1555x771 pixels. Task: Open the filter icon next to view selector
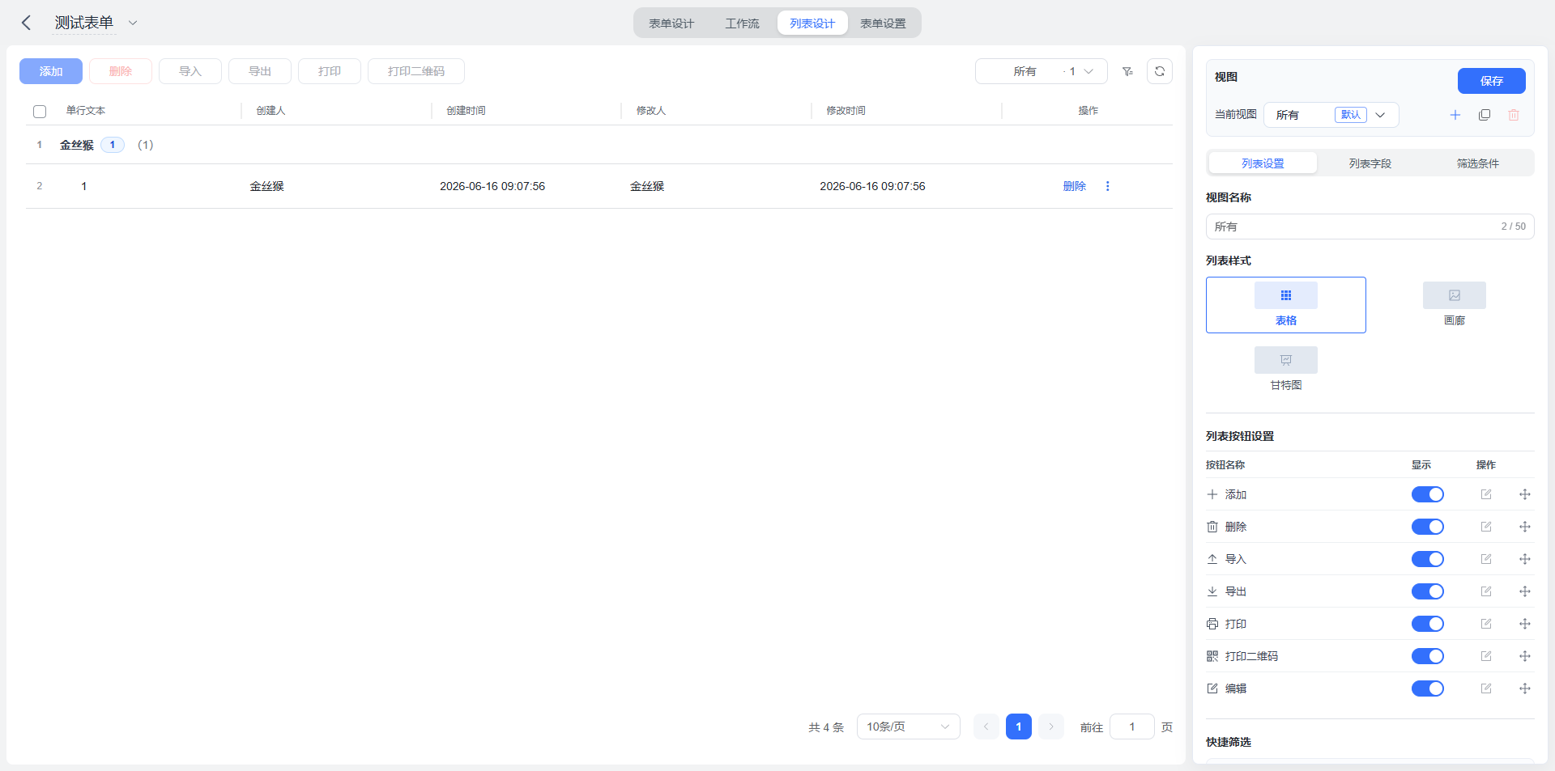(x=1127, y=71)
